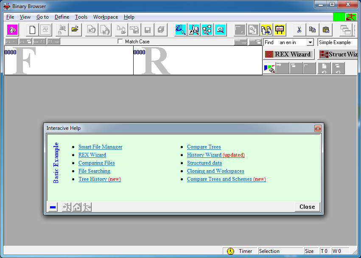Viewport: 361px width, 258px height.
Task: Expand the Find combo box dropdown
Action: (310, 42)
